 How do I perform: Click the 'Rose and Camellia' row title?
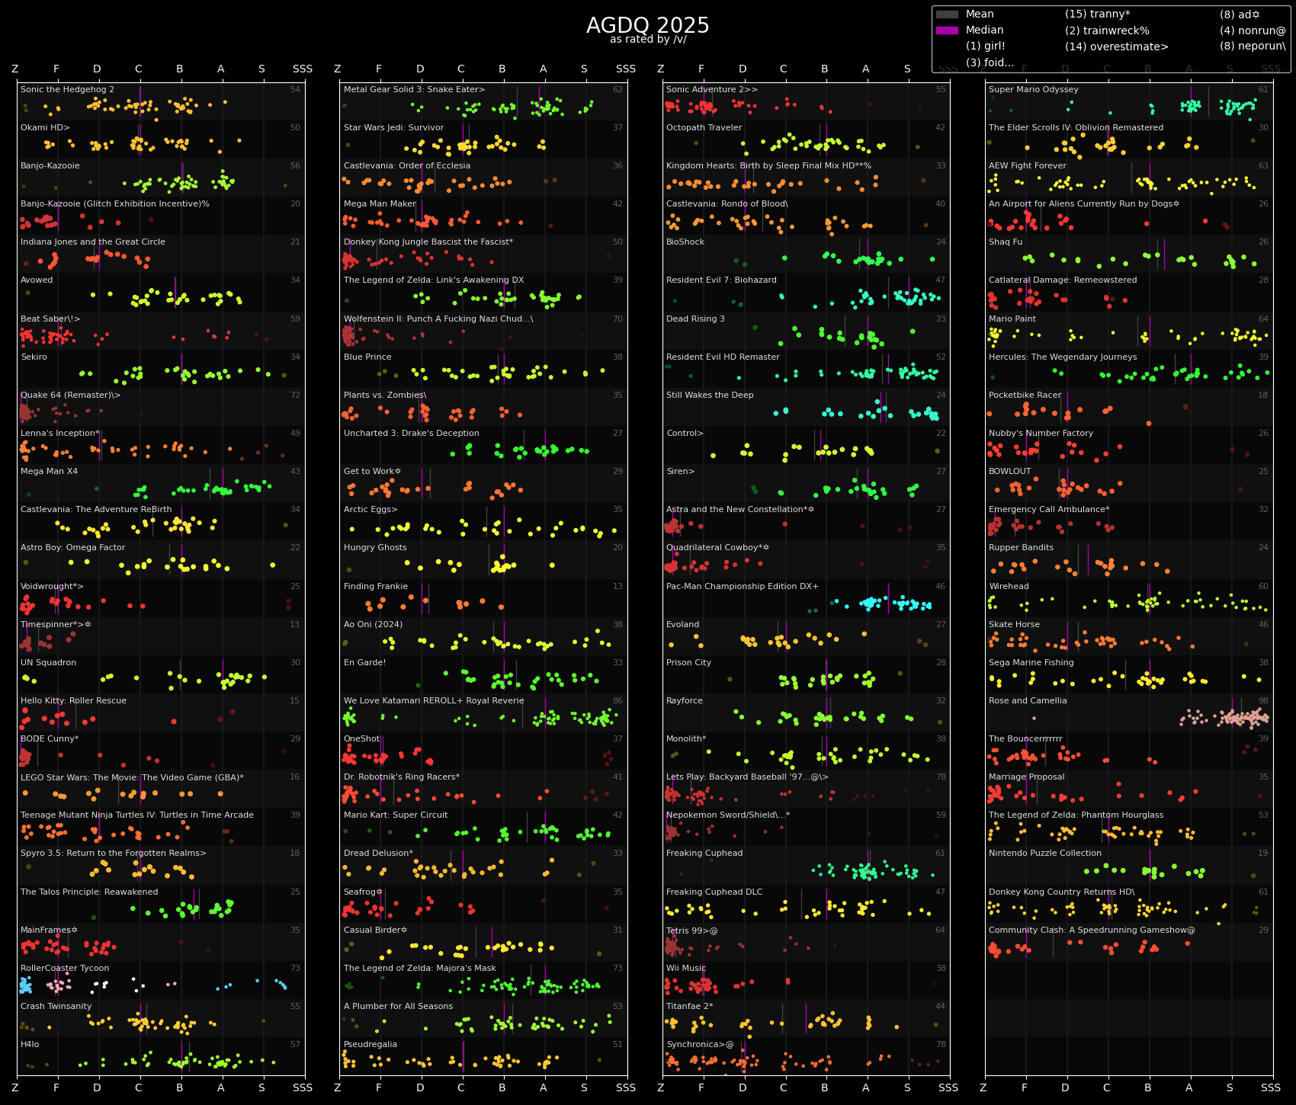click(1028, 701)
